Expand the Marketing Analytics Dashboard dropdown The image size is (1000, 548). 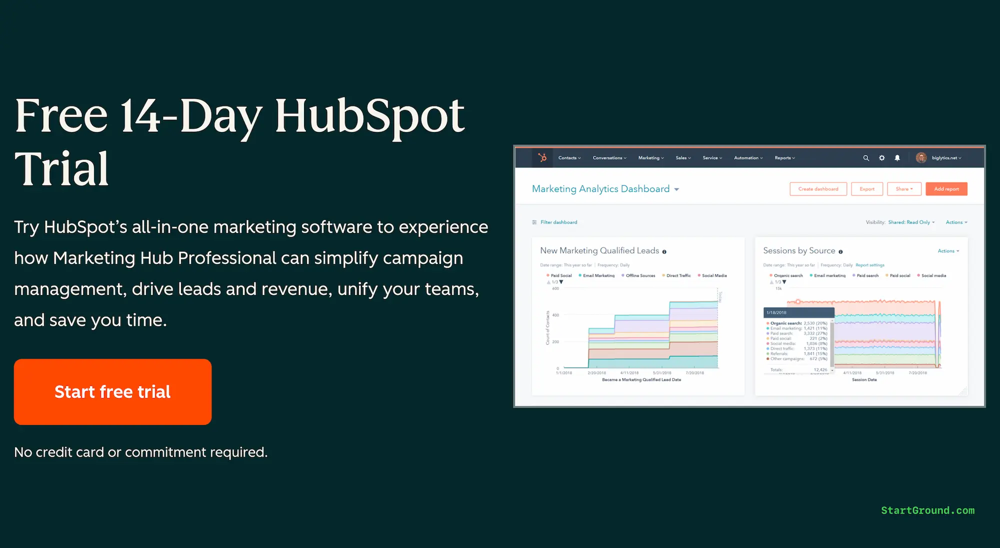[677, 189]
